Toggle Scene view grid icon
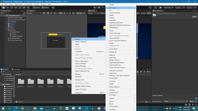The height and width of the screenshot is (111, 198). (65, 13)
